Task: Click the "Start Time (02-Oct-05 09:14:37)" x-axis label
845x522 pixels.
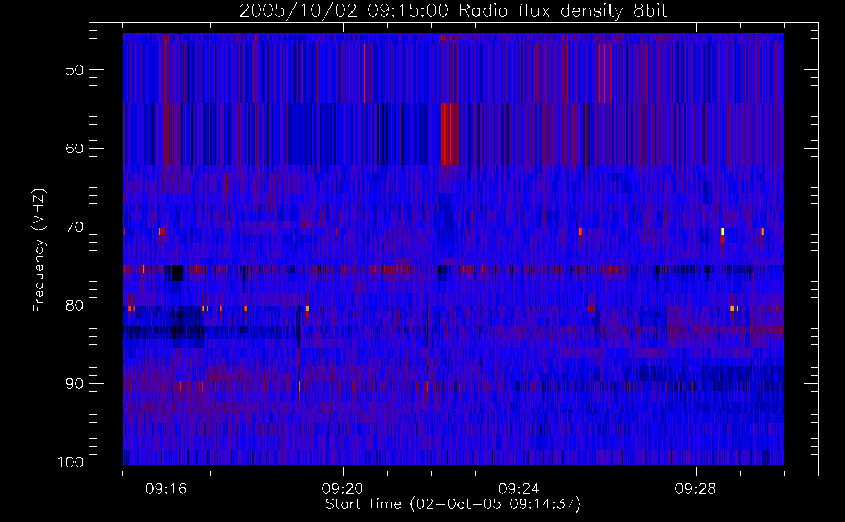Action: click(453, 504)
